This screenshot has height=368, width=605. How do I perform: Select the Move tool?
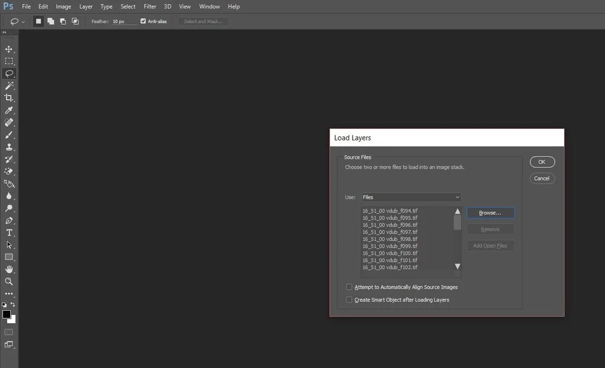(x=8, y=48)
